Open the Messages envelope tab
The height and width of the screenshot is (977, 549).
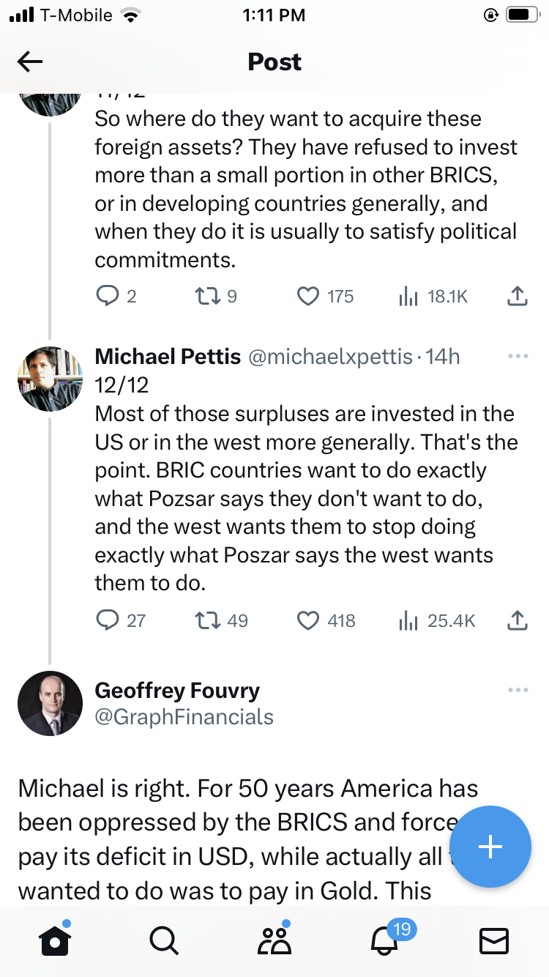point(493,941)
